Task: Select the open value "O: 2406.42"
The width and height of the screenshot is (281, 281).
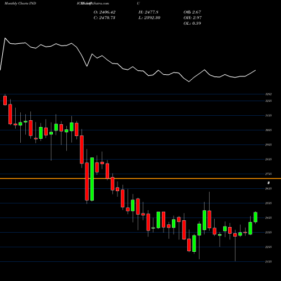Action: click(x=105, y=12)
